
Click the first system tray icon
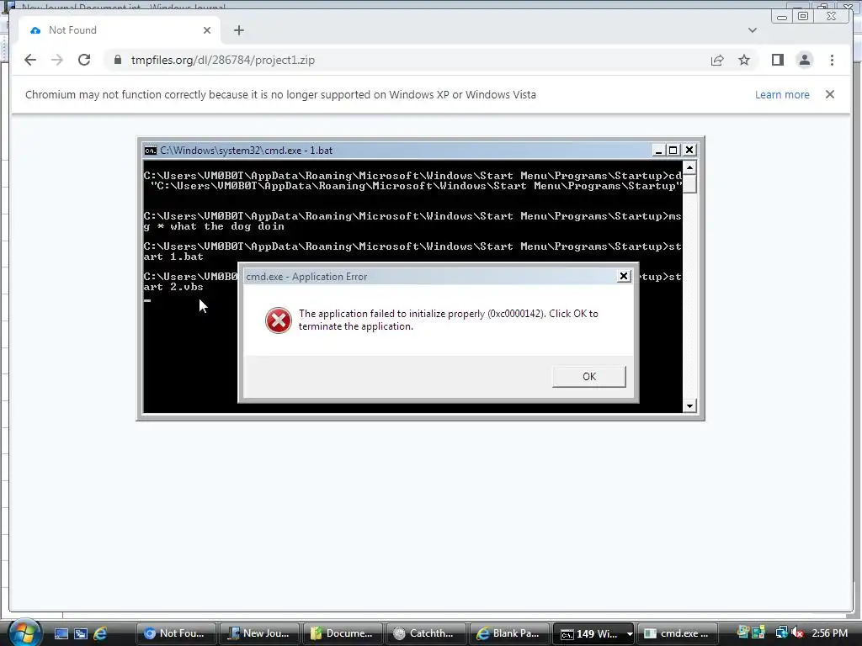(x=743, y=633)
